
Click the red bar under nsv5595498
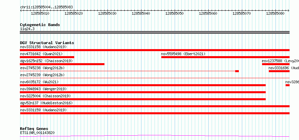tap(225, 57)
